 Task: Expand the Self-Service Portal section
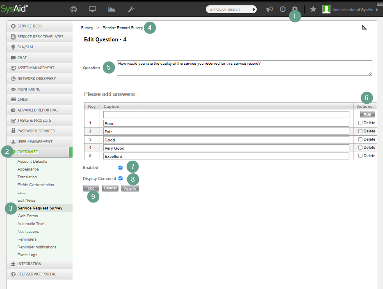click(39, 274)
